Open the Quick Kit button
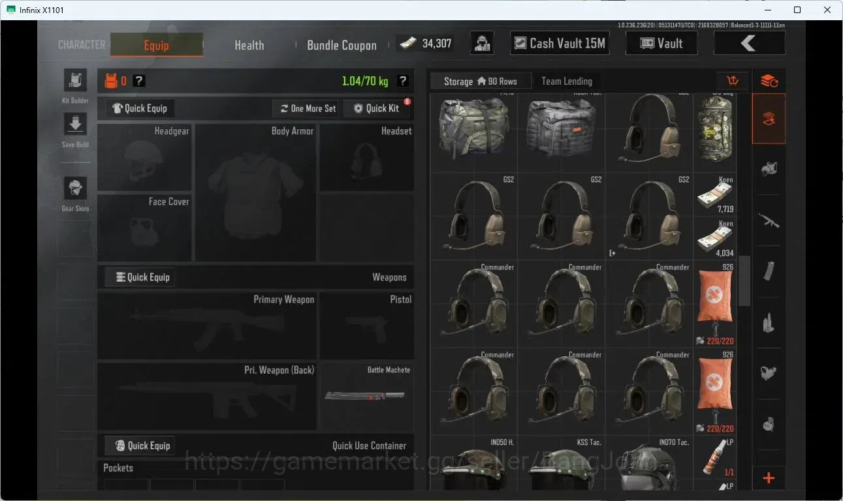 tap(377, 108)
